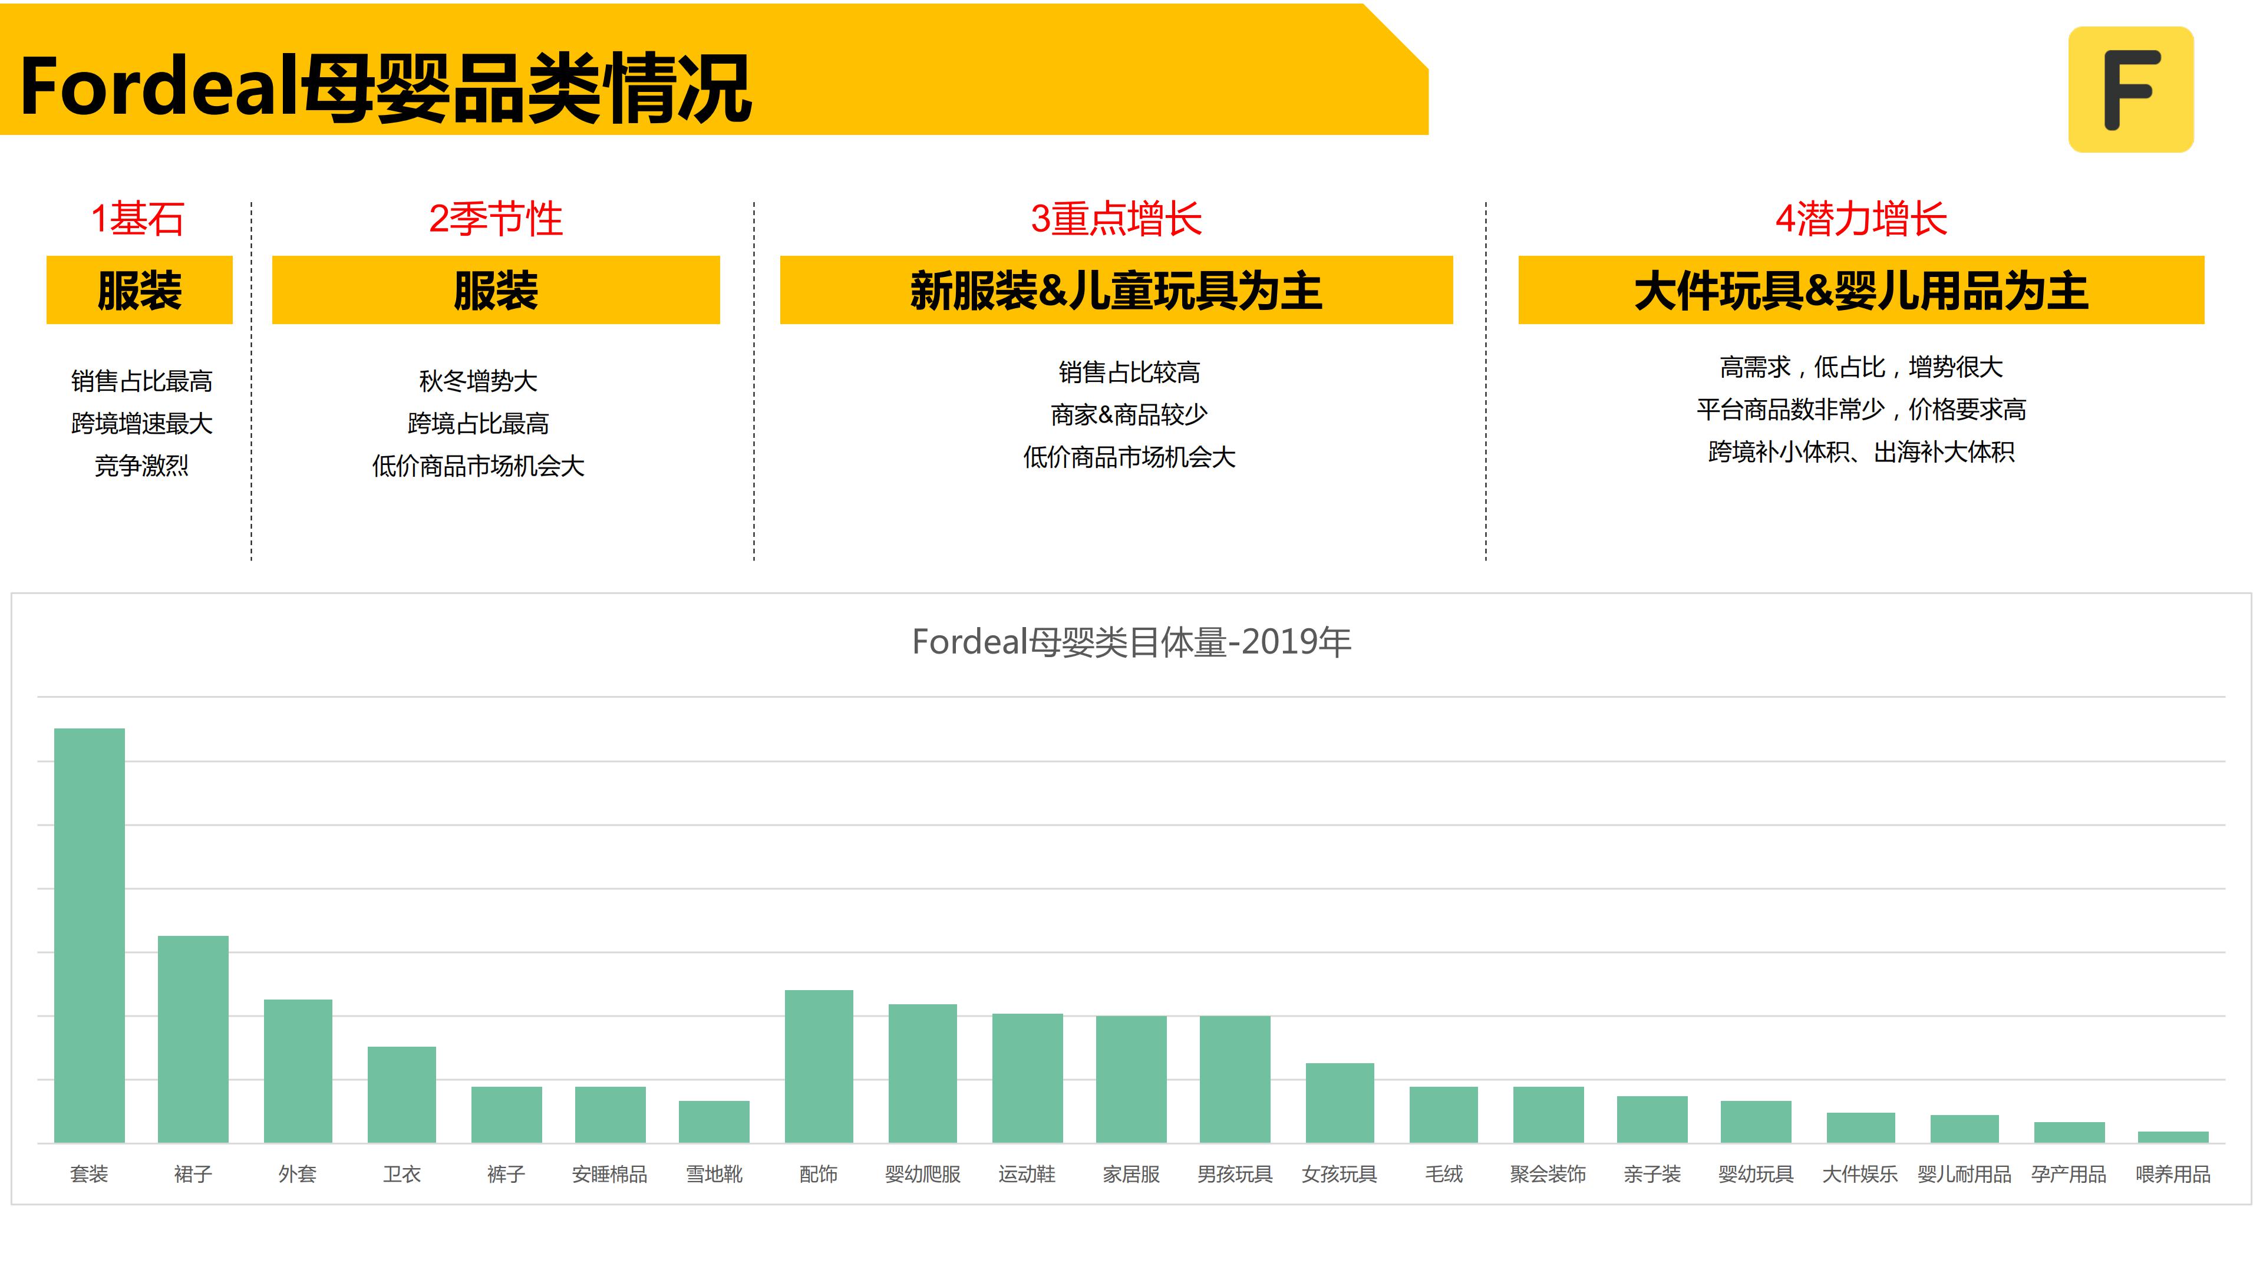The width and height of the screenshot is (2263, 1273).
Task: Select the 雪地靴 bar in the chart
Action: (x=714, y=1122)
